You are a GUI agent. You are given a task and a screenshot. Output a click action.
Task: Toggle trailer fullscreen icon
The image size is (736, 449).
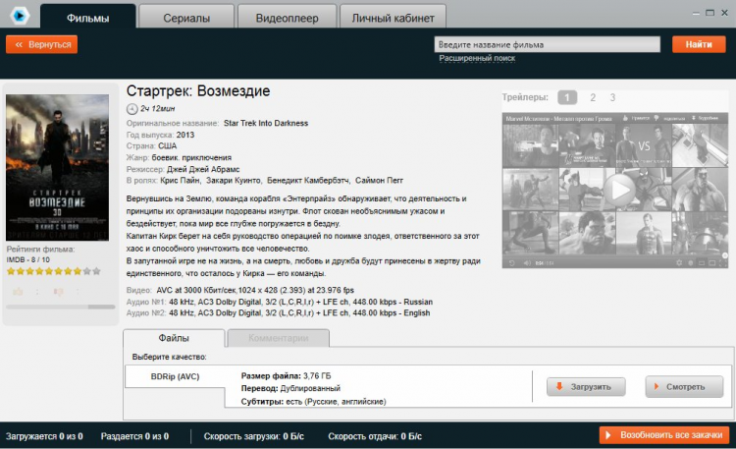(x=721, y=263)
